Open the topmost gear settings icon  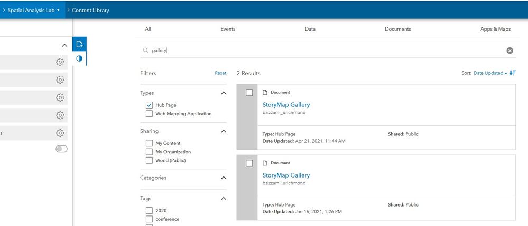tap(60, 62)
